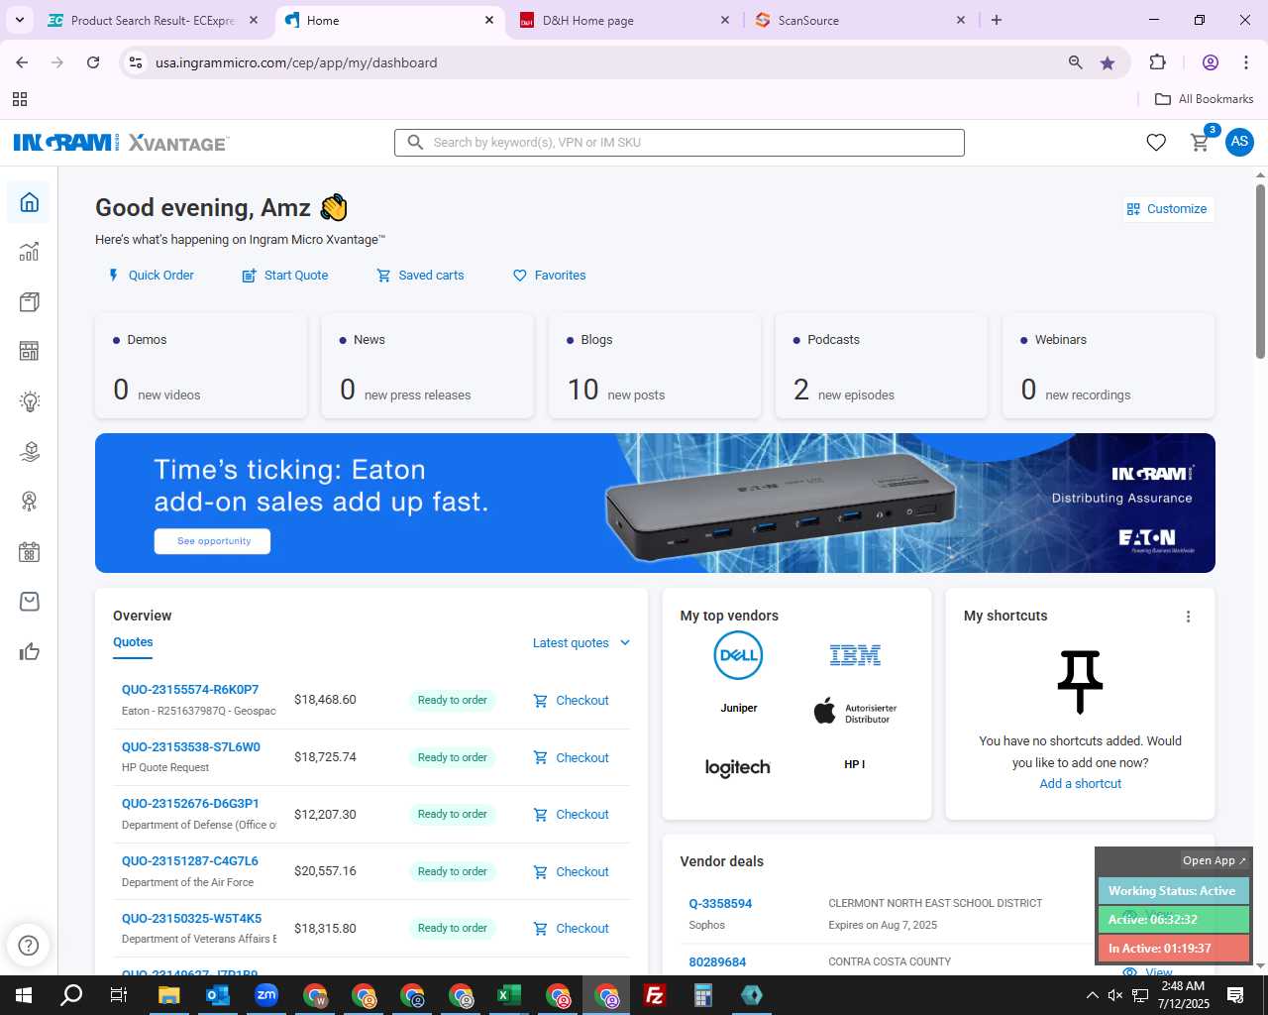Click Add a shortcut link

click(1081, 784)
